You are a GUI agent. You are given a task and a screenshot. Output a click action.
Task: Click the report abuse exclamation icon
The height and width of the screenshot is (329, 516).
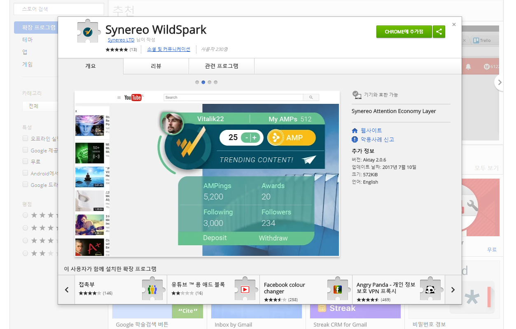[x=355, y=139]
